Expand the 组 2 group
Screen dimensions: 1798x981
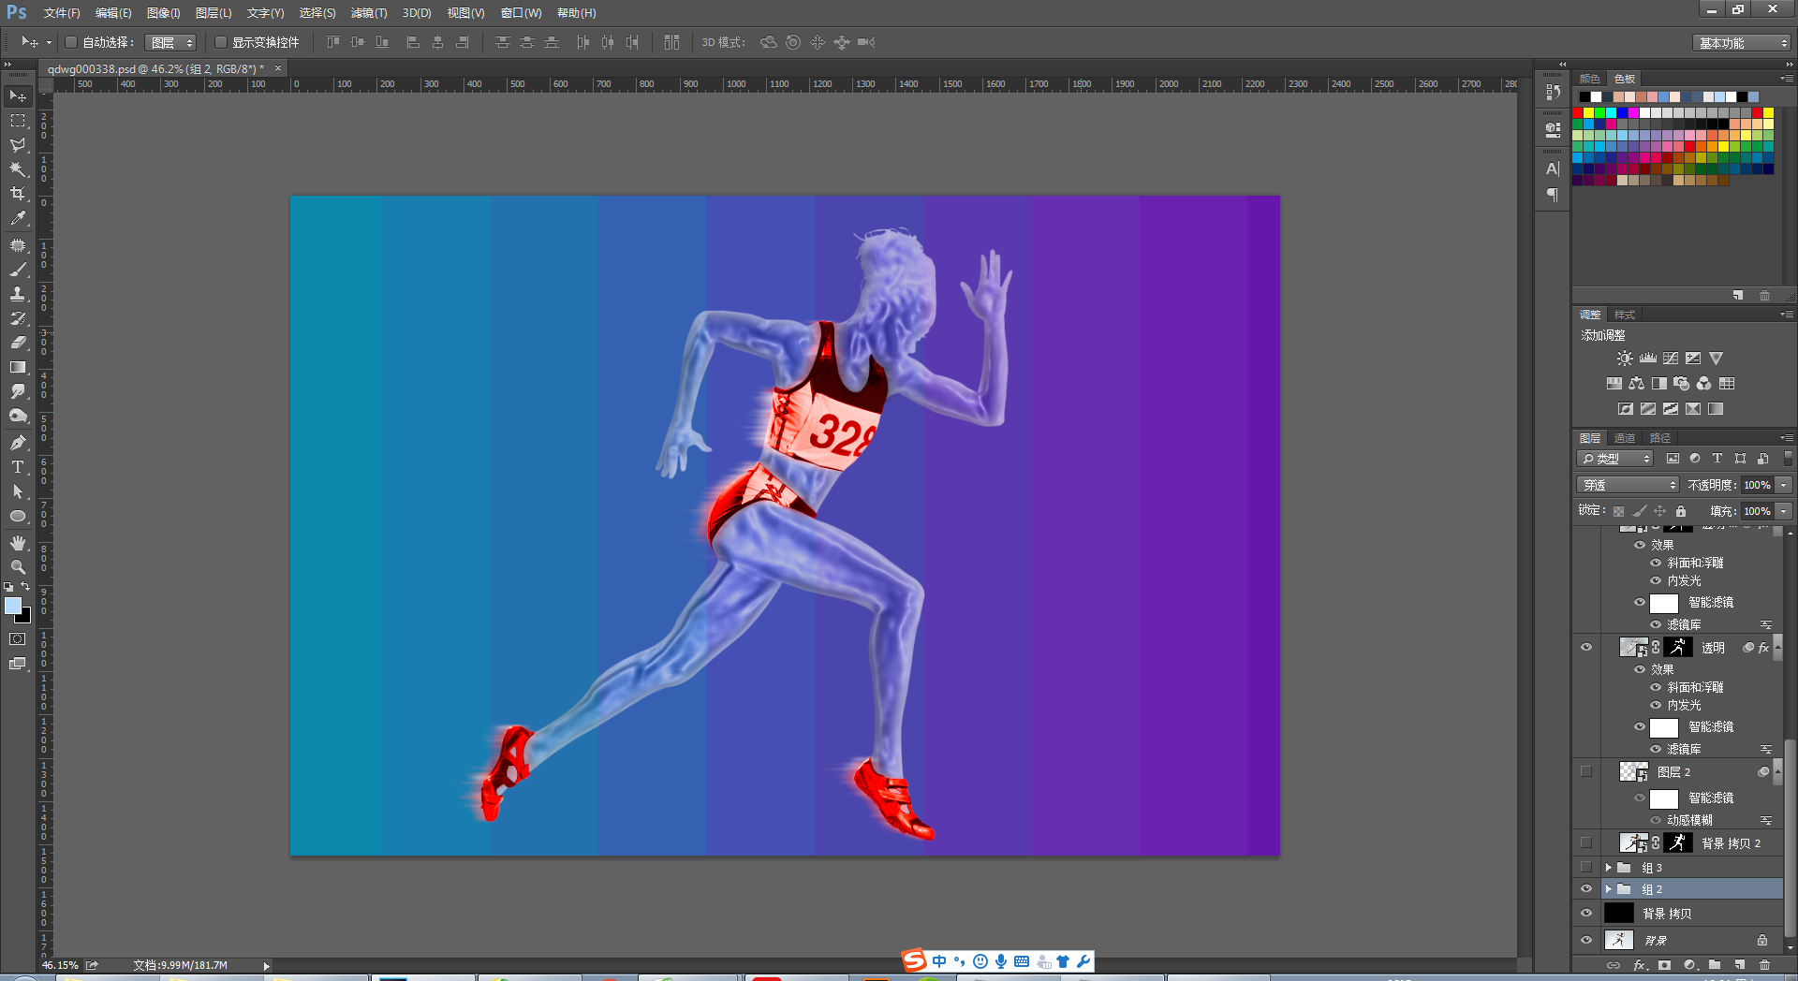1608,889
